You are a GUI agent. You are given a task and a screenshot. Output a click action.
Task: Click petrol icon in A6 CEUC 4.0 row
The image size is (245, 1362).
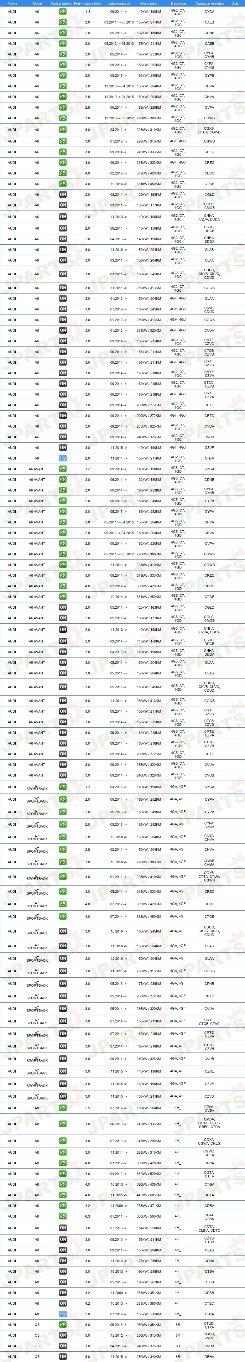tap(63, 173)
